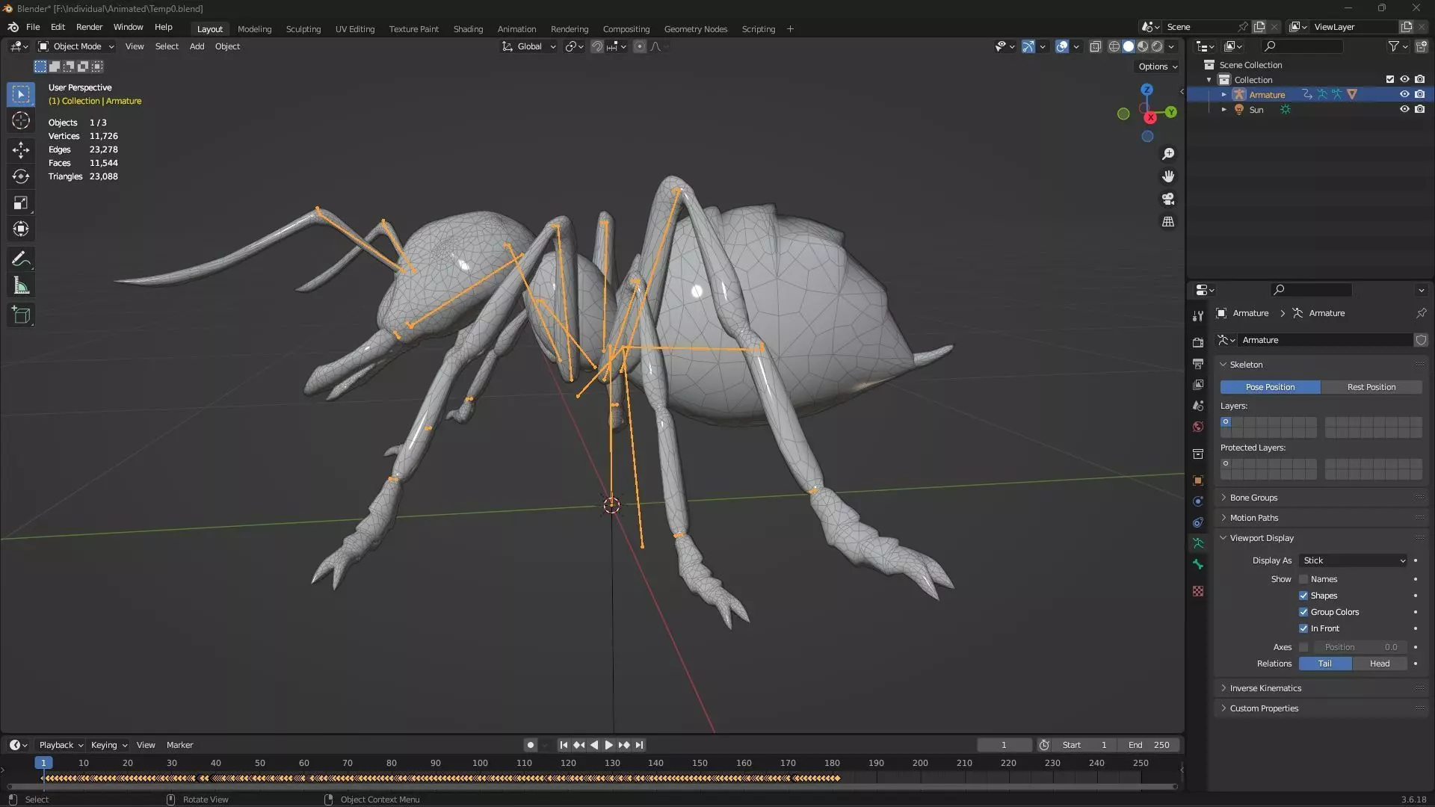Hide Armature in viewport via eye icon
This screenshot has height=807, width=1435.
(1404, 94)
